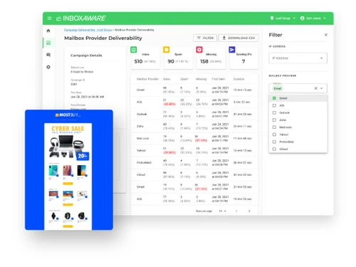Click the Mailbox Provider Deliverability page title

pos(103,38)
